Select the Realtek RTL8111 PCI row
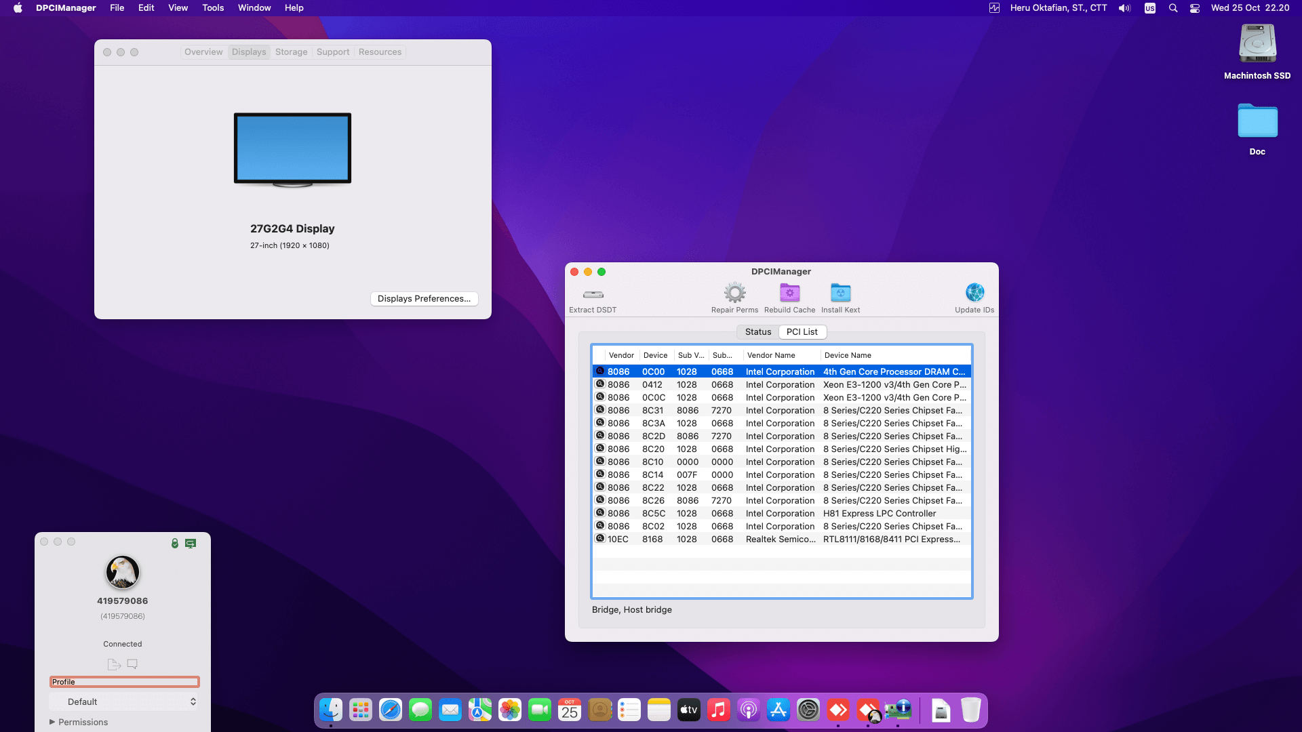This screenshot has height=732, width=1302. click(780, 539)
